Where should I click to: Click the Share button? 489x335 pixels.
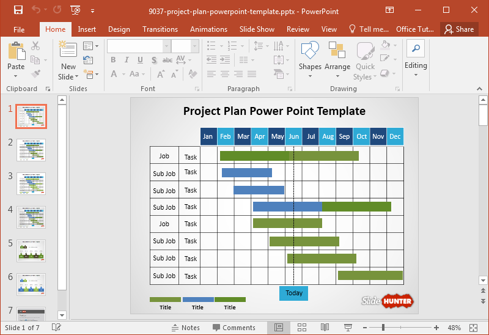point(458,29)
